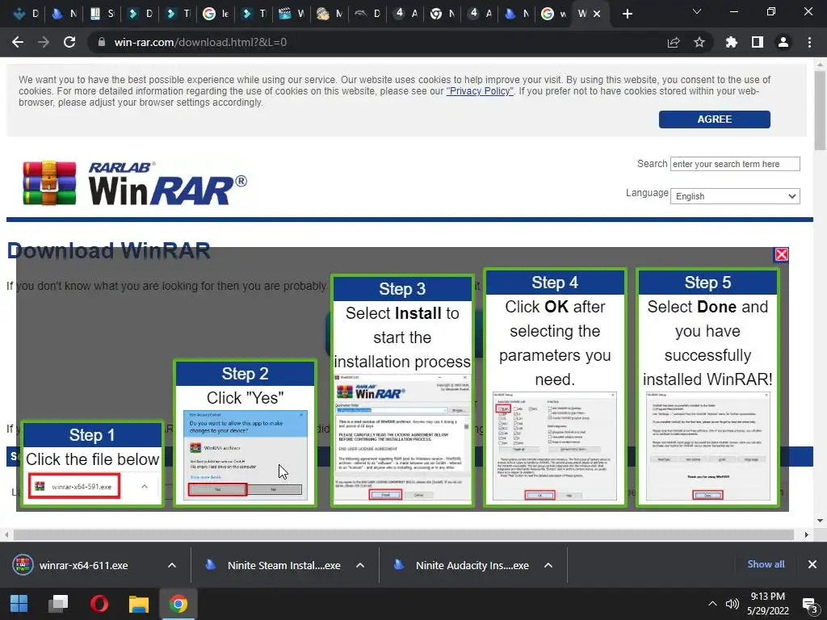
Task: Share this page with the share icon
Action: (x=674, y=42)
